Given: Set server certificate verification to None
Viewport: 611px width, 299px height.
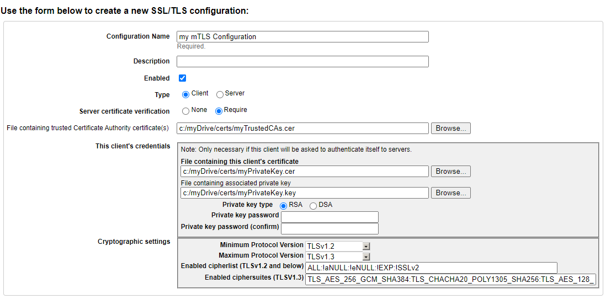Looking at the screenshot, I should [x=186, y=111].
